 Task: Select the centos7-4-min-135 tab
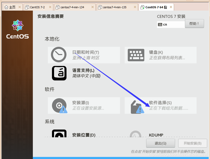click(x=116, y=7)
